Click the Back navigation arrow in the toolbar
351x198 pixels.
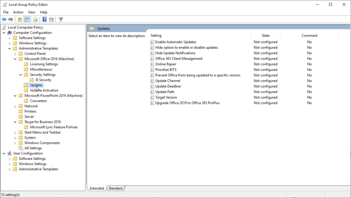(x=4, y=19)
